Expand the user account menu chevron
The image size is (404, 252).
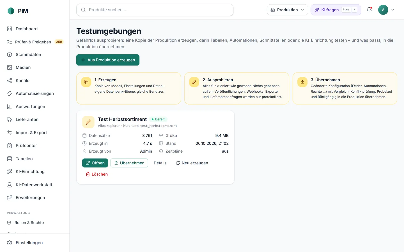[x=393, y=10]
